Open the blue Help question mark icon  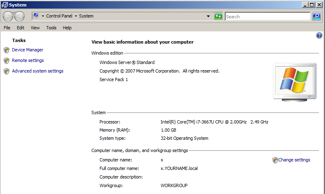pyautogui.click(x=319, y=35)
